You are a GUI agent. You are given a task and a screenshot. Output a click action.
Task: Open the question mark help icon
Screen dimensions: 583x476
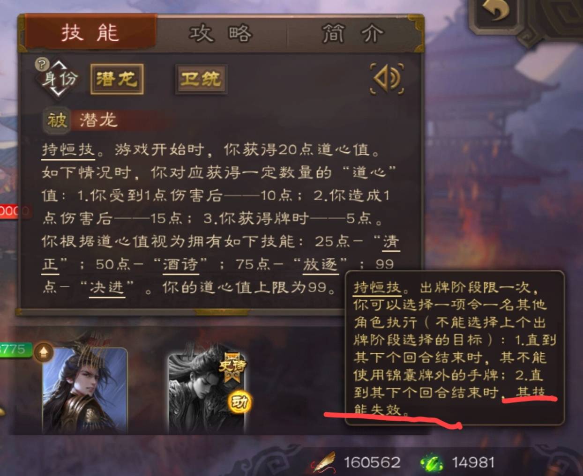[42, 64]
